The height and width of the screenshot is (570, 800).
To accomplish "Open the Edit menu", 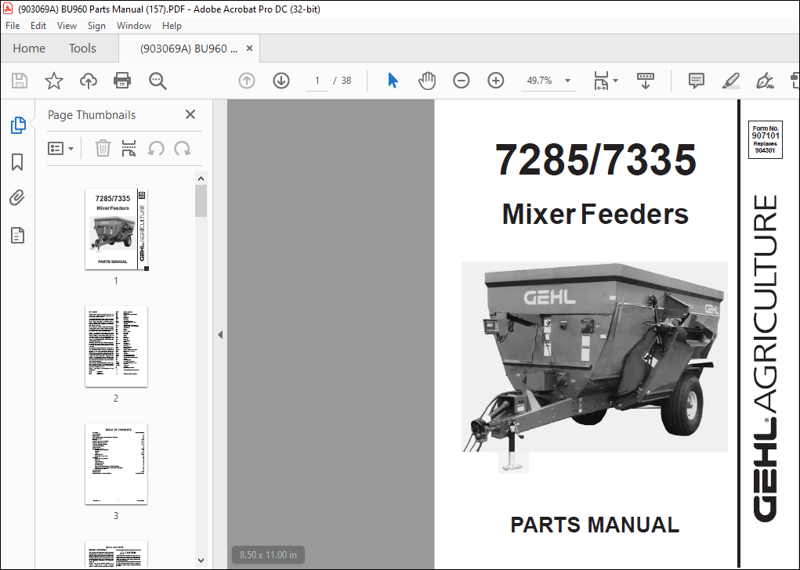I will click(x=38, y=26).
